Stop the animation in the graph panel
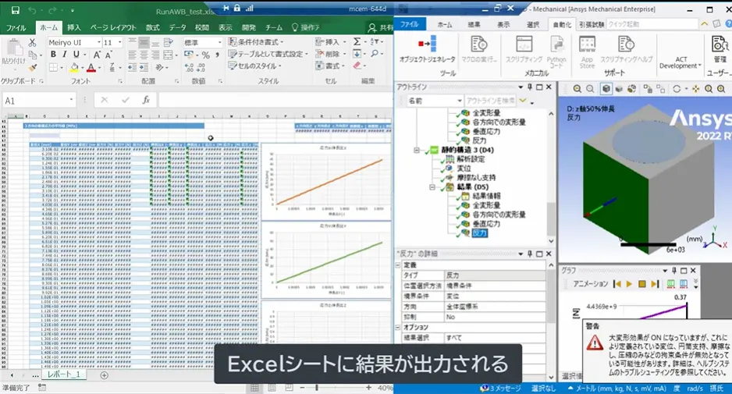 642,284
